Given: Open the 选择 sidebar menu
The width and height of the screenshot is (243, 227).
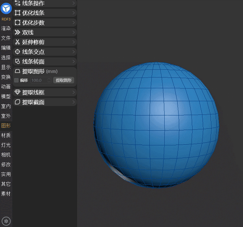Looking at the screenshot, I should tap(6, 57).
